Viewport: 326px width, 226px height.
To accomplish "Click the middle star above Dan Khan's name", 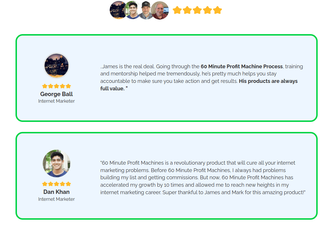I will pyautogui.click(x=57, y=184).
